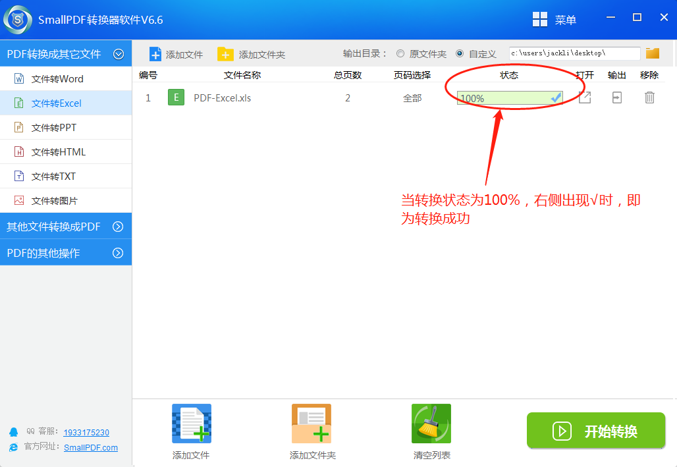Select 文件转Word in sidebar
The width and height of the screenshot is (677, 467).
(x=66, y=78)
